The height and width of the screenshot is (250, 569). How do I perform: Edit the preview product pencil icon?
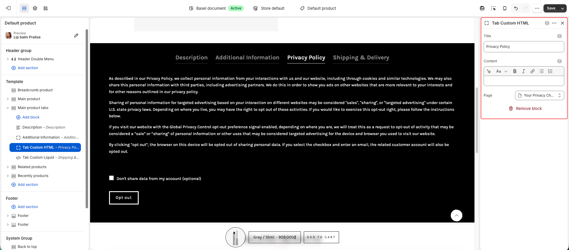[x=76, y=35]
